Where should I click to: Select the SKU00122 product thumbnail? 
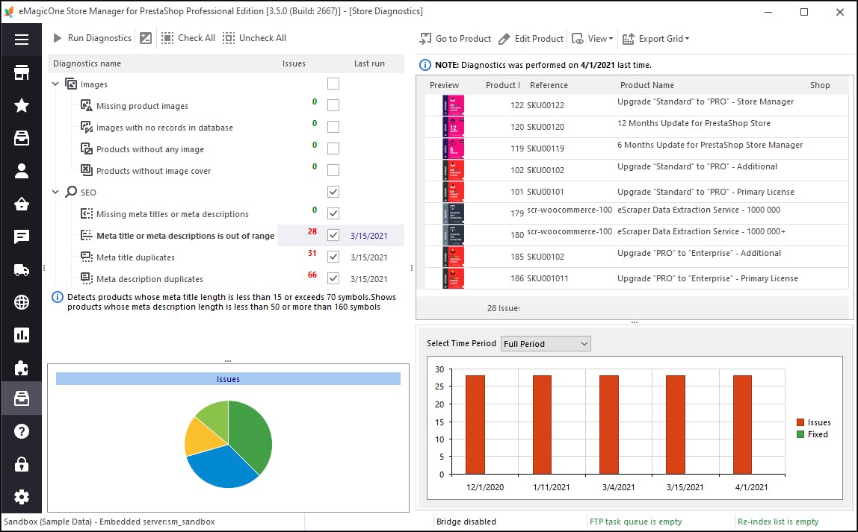click(453, 105)
